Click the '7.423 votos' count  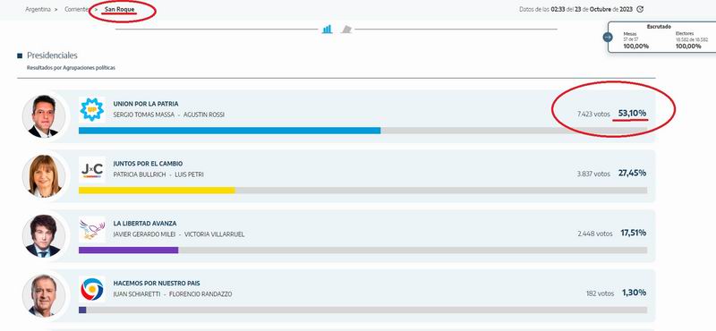click(593, 114)
